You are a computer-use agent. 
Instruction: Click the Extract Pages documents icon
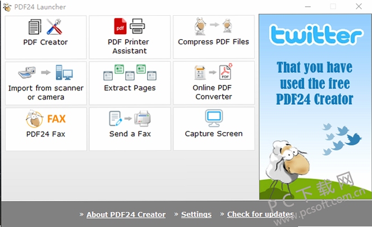130,72
